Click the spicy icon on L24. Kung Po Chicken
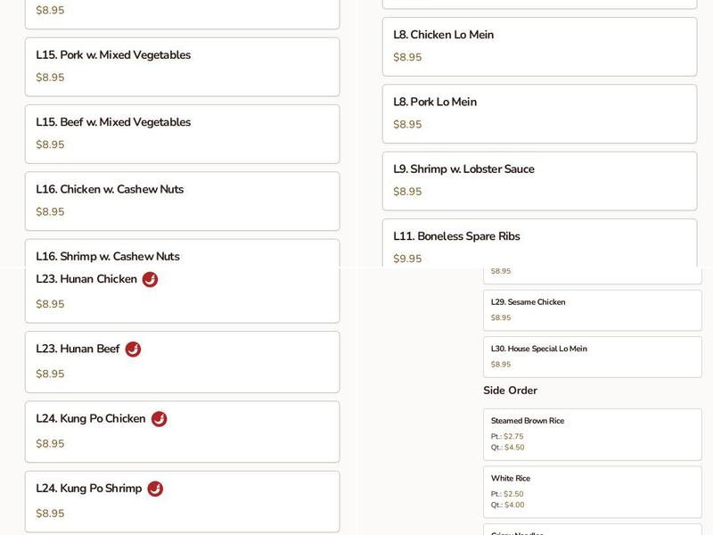The width and height of the screenshot is (713, 535). (157, 418)
